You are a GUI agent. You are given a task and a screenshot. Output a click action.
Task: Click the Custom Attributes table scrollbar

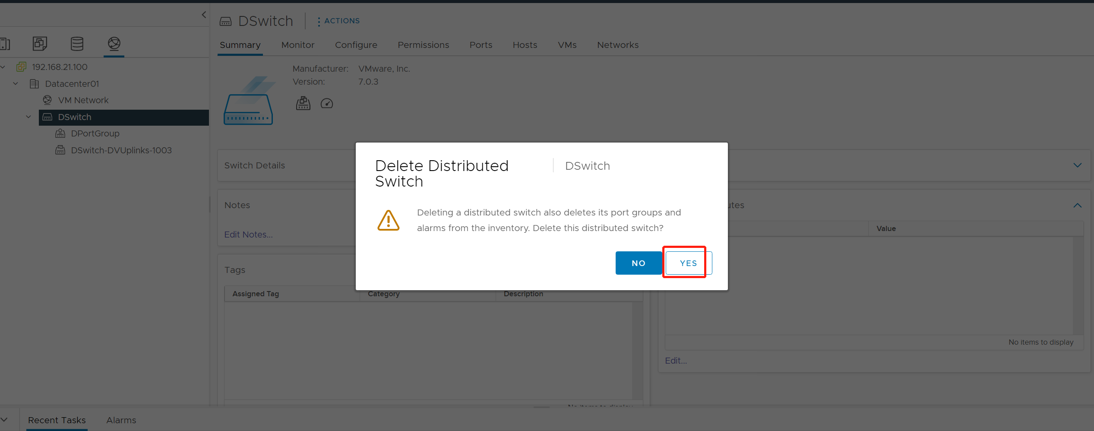coord(1078,285)
